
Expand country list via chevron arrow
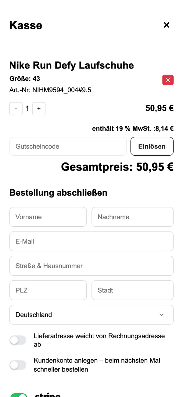(x=161, y=315)
